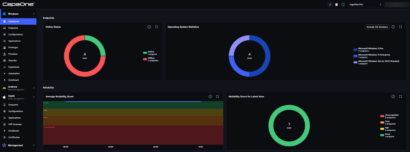
Task: Click the Management nodes icon
Action: [4, 145]
